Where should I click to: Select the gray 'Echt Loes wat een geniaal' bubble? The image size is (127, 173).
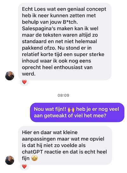65,41
